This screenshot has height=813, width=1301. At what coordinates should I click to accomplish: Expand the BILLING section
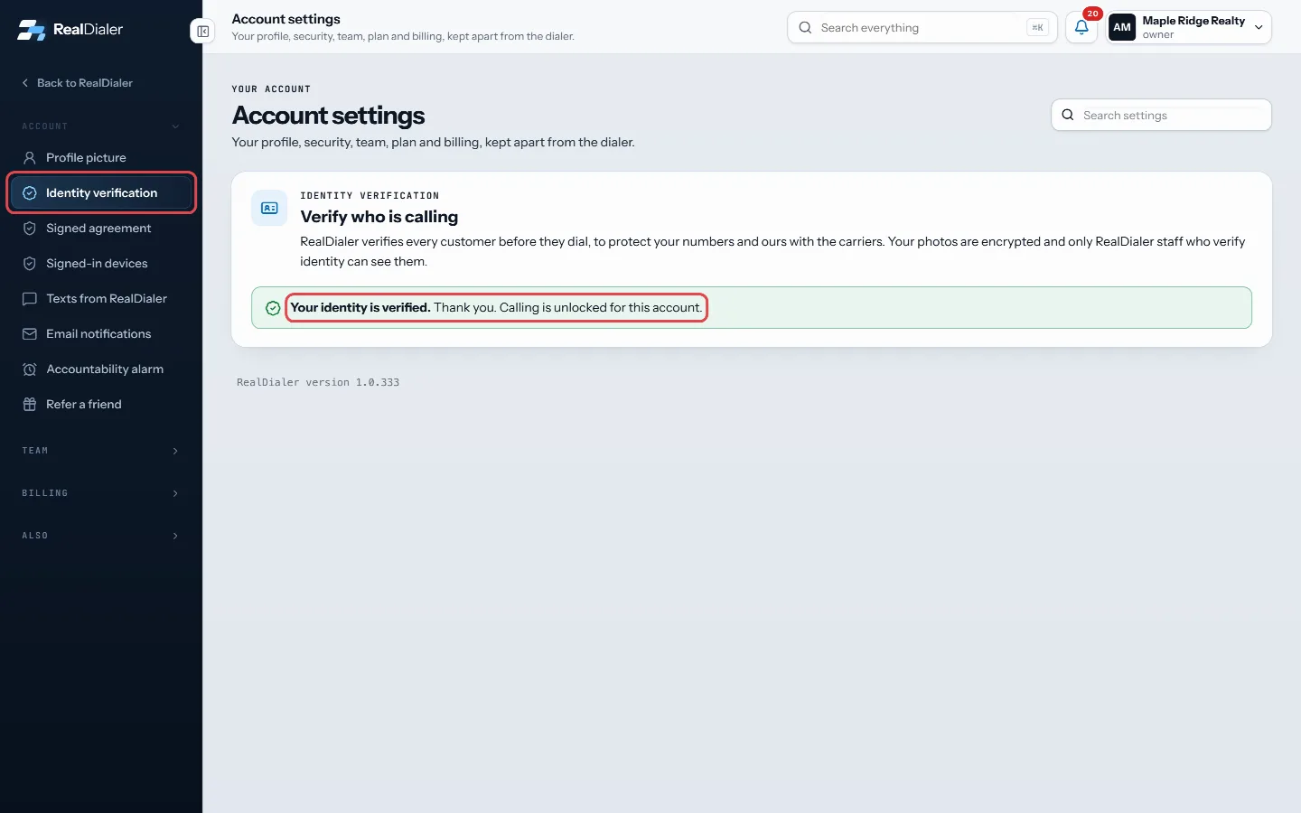101,493
